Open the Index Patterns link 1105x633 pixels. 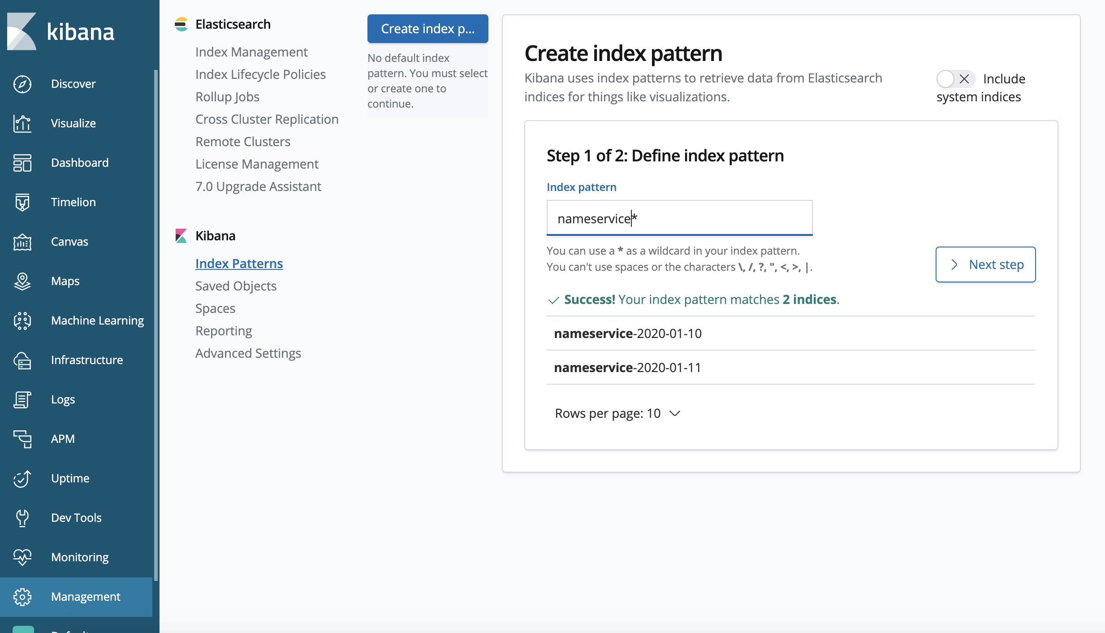coord(239,264)
